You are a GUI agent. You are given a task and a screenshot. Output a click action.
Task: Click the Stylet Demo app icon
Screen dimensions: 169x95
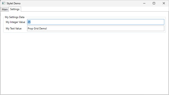pyautogui.click(x=4, y=3)
